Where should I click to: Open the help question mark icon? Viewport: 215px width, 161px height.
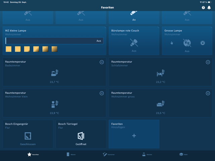click(203, 7)
